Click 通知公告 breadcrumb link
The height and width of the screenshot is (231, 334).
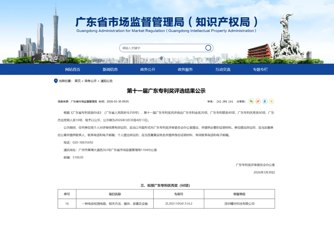(106, 81)
